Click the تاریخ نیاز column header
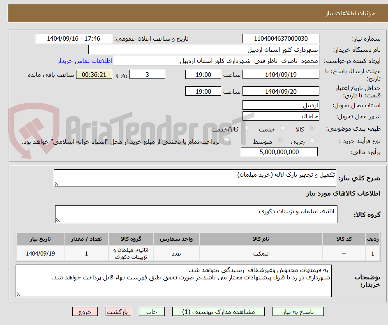The height and width of the screenshot is (325, 388). (x=40, y=239)
